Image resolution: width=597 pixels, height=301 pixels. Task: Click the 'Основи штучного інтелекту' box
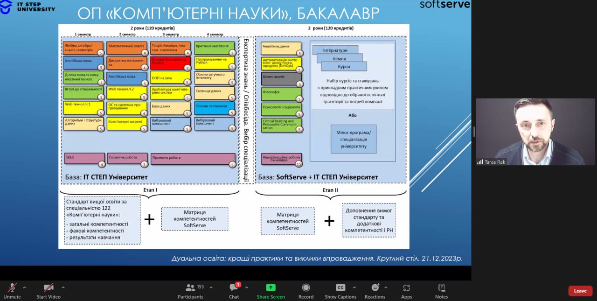tap(215, 78)
